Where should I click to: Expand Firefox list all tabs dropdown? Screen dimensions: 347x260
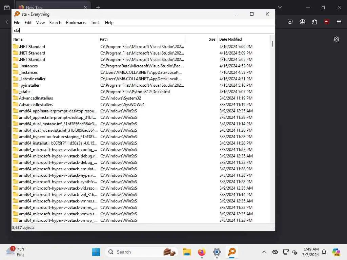(x=280, y=7)
